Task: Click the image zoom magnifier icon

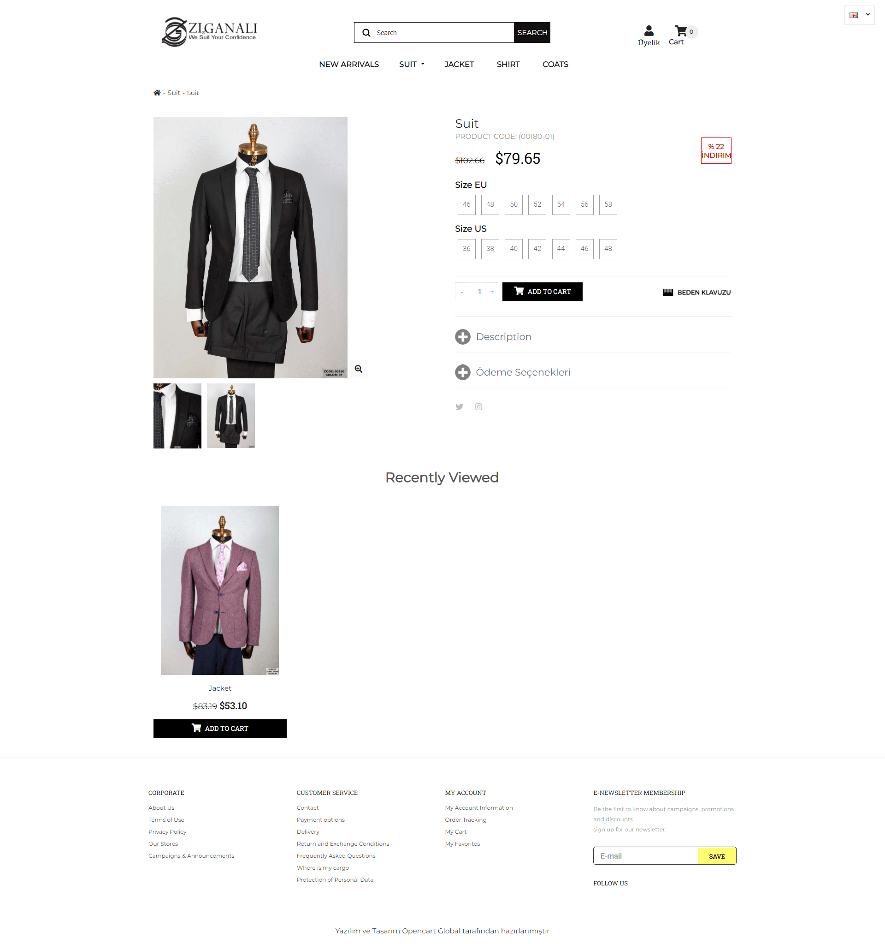Action: pyautogui.click(x=359, y=369)
